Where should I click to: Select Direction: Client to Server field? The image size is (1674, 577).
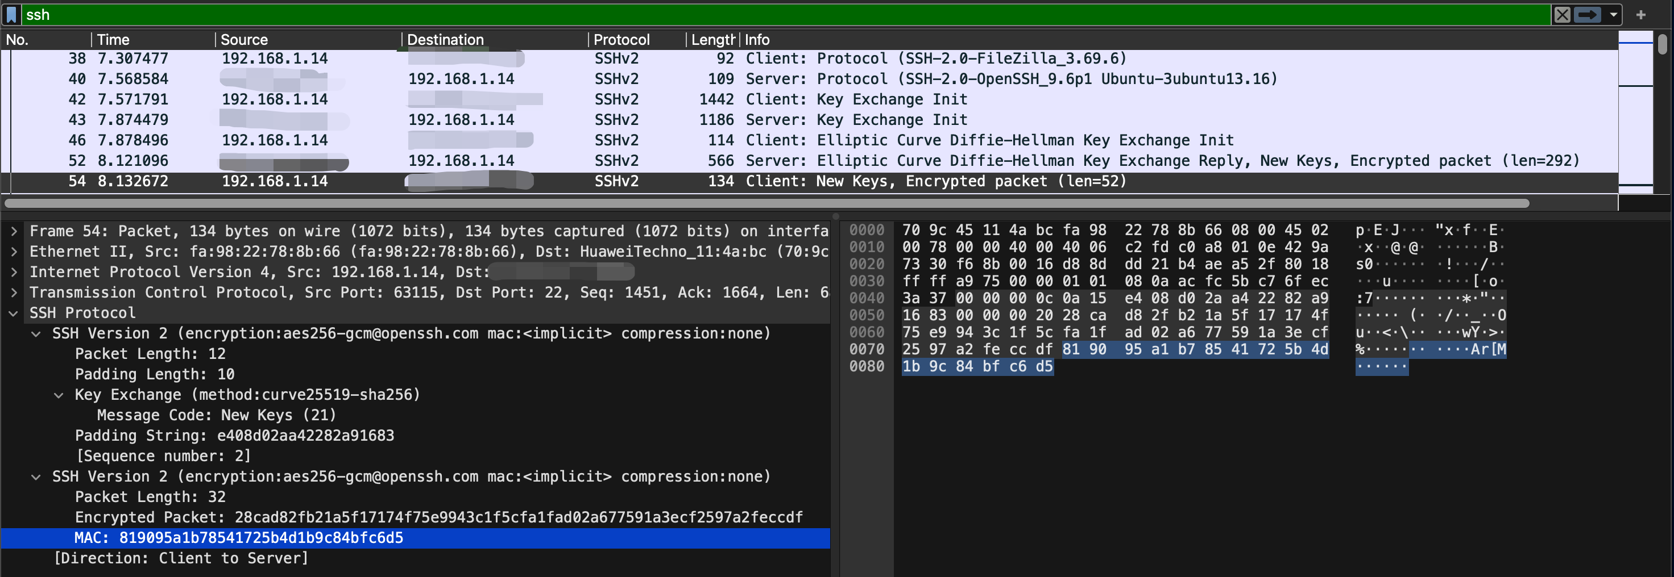pyautogui.click(x=181, y=558)
